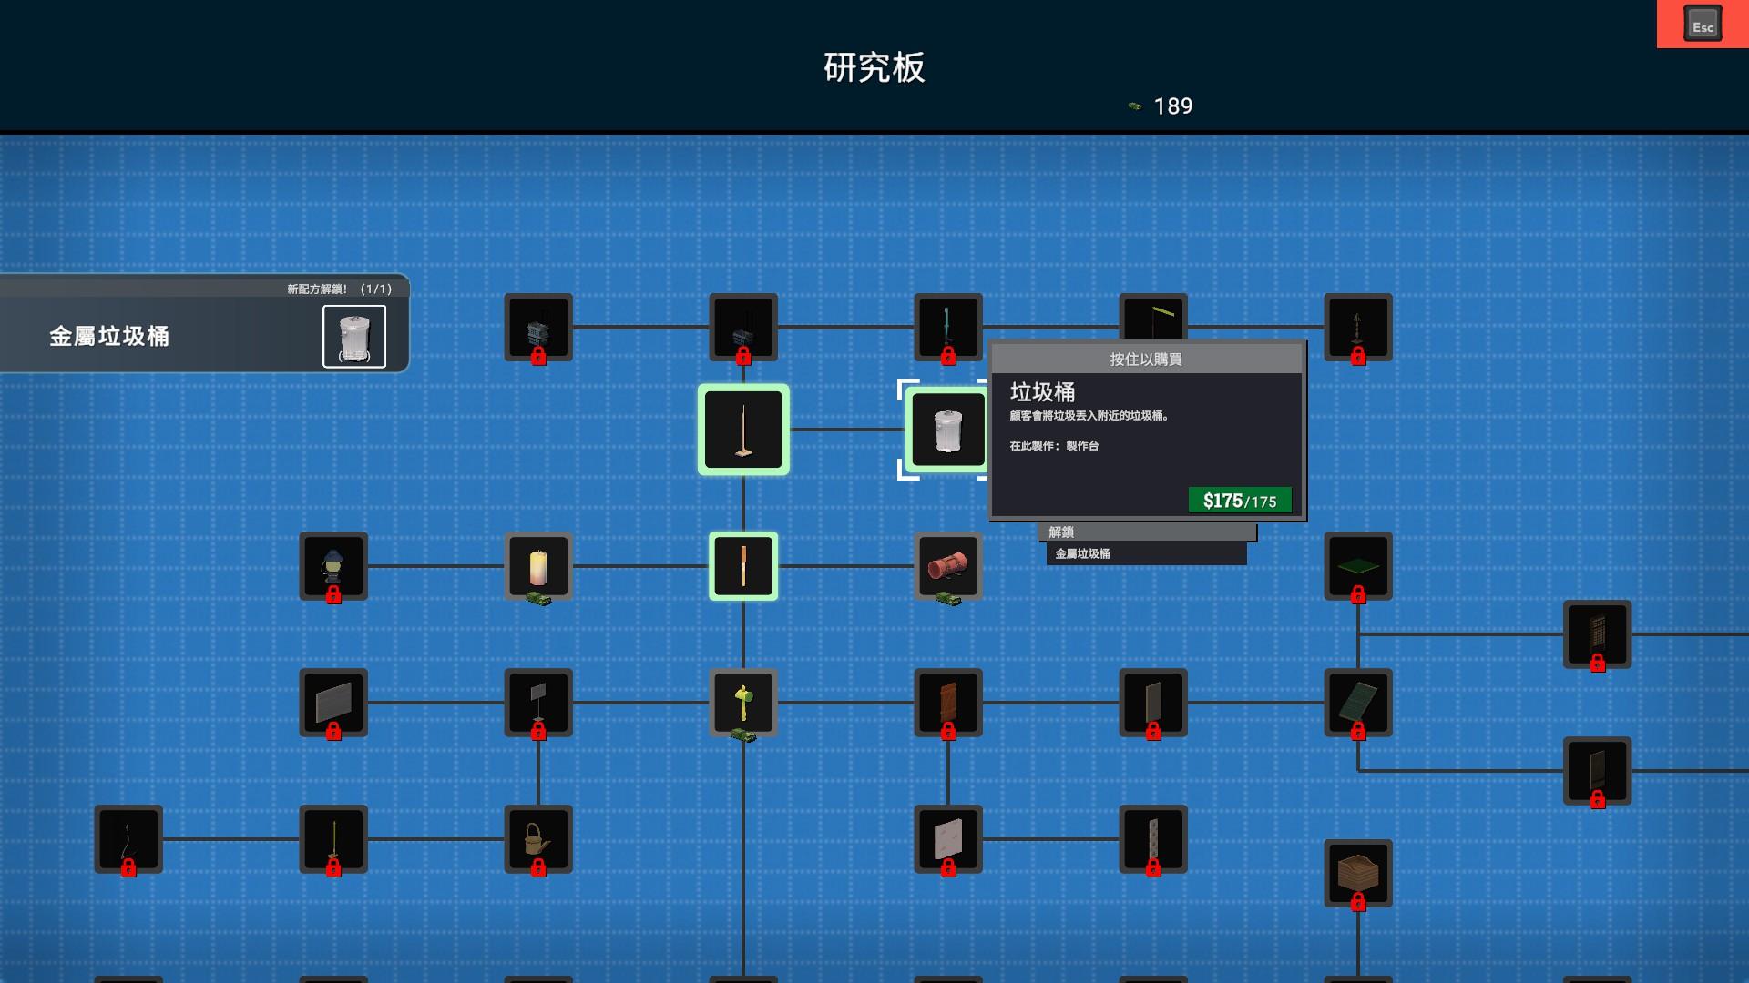Click the locked wooden crate node
1749x983 pixels.
[x=1357, y=873]
